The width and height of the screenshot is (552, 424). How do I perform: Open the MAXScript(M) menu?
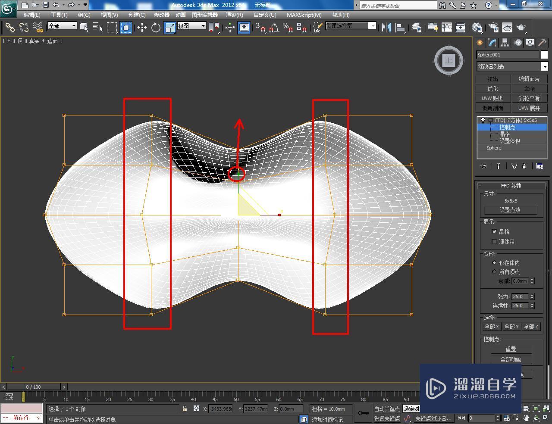[304, 15]
